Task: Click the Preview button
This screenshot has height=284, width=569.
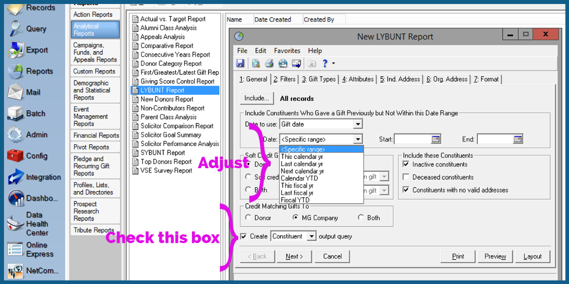Action: point(495,256)
